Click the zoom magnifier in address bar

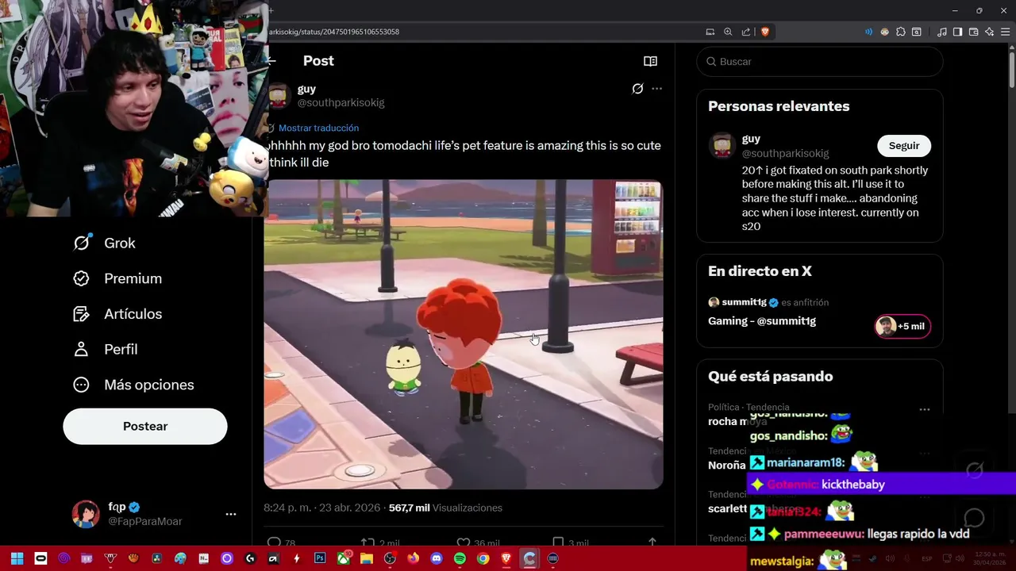point(728,32)
